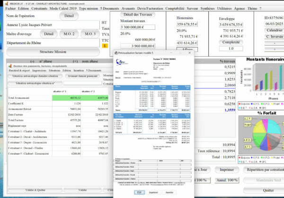This screenshot has height=198, width=284.
Task: Open the Récaleul & export submenu in payments window
Action: [20, 70]
